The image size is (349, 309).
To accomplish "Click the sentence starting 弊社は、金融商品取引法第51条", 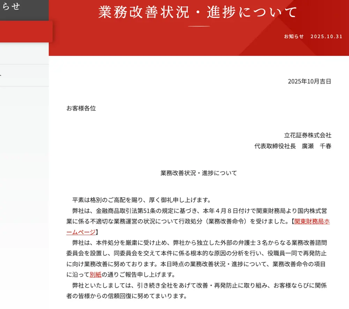I will coord(198,222).
